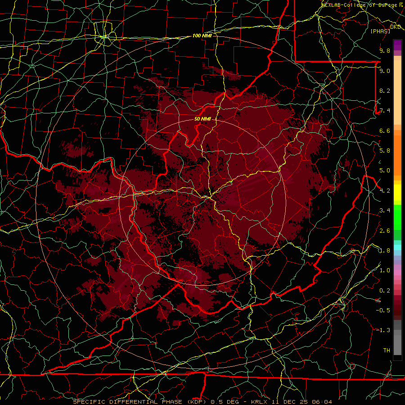The image size is (405, 405).
Task: Select the 7.4 scale value
Action: (x=385, y=111)
